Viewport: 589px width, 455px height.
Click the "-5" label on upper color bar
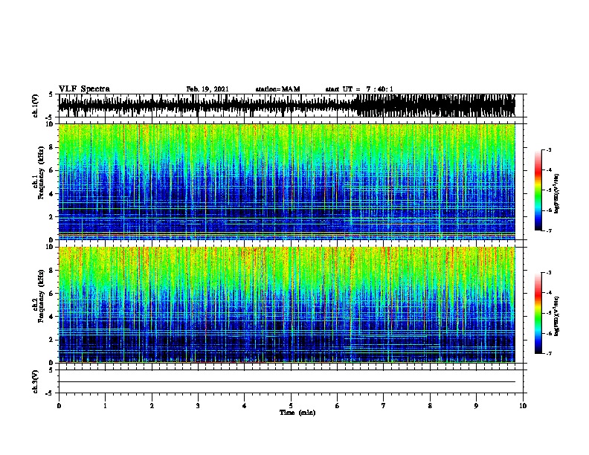pyautogui.click(x=548, y=190)
